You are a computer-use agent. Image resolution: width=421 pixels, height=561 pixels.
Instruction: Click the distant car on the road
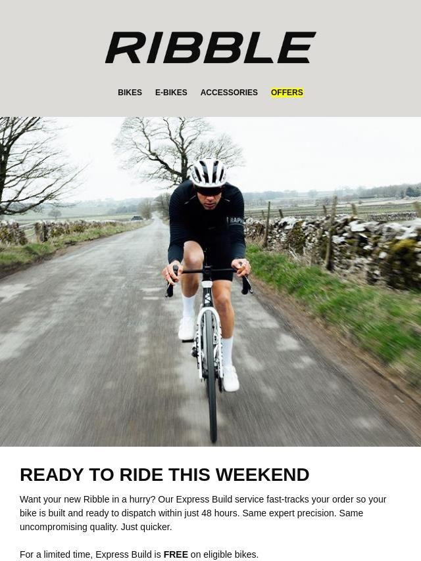coord(137,218)
